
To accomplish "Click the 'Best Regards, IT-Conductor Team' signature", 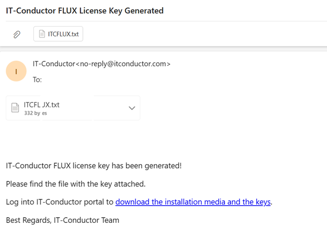I will [62, 220].
